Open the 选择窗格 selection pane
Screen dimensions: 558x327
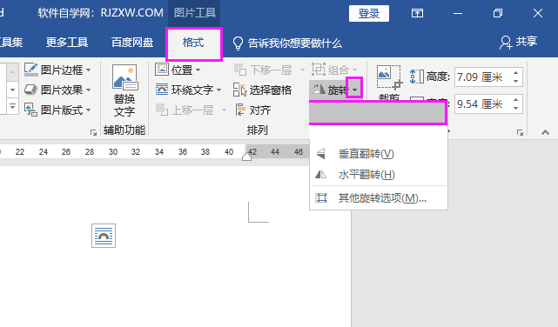click(x=263, y=90)
